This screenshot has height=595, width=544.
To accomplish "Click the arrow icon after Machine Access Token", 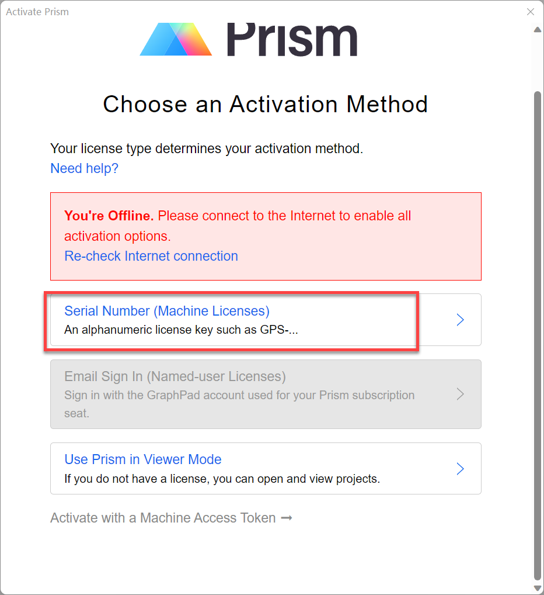I will click(x=287, y=518).
